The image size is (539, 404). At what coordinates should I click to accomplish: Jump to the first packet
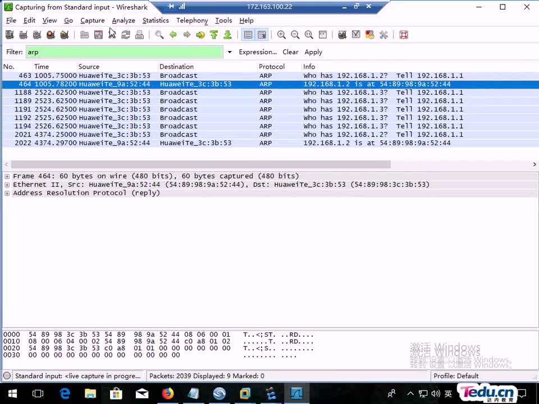click(x=214, y=35)
